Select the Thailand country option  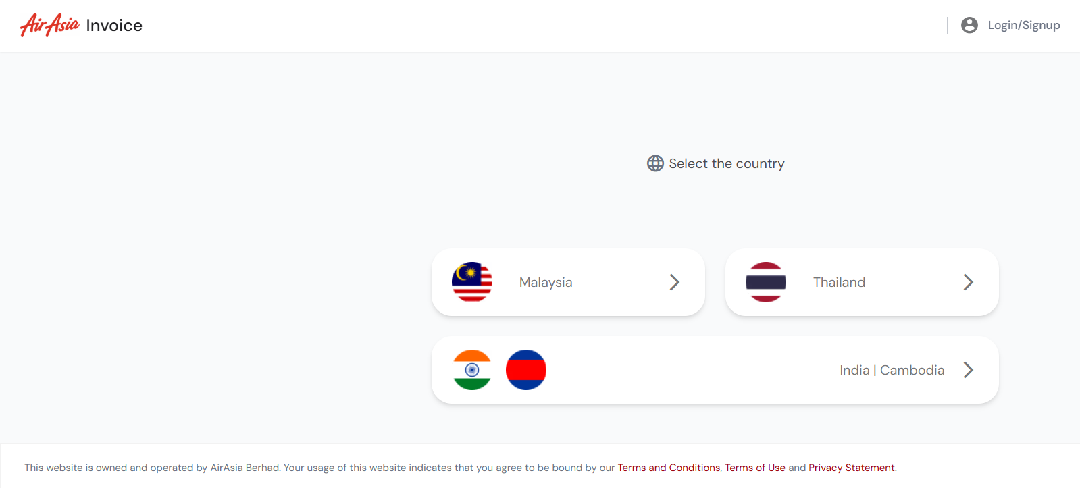click(861, 282)
